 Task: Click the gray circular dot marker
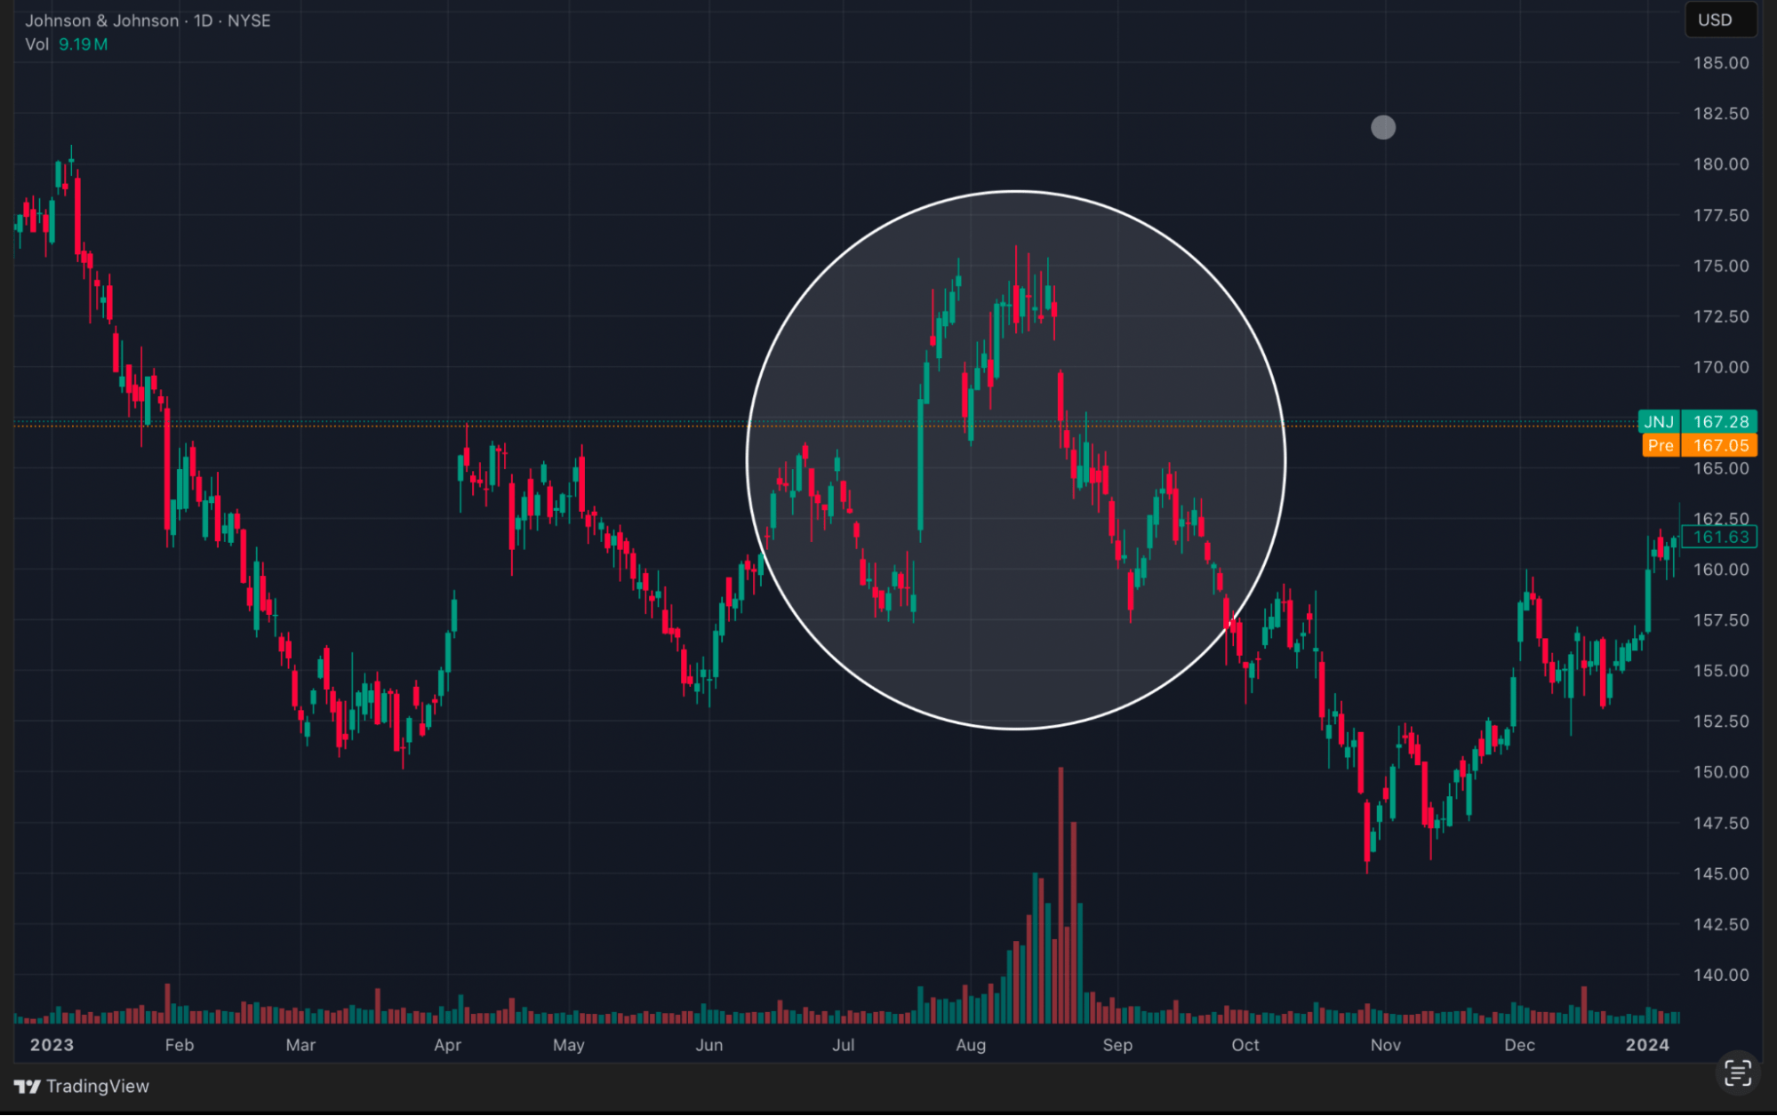(x=1382, y=128)
